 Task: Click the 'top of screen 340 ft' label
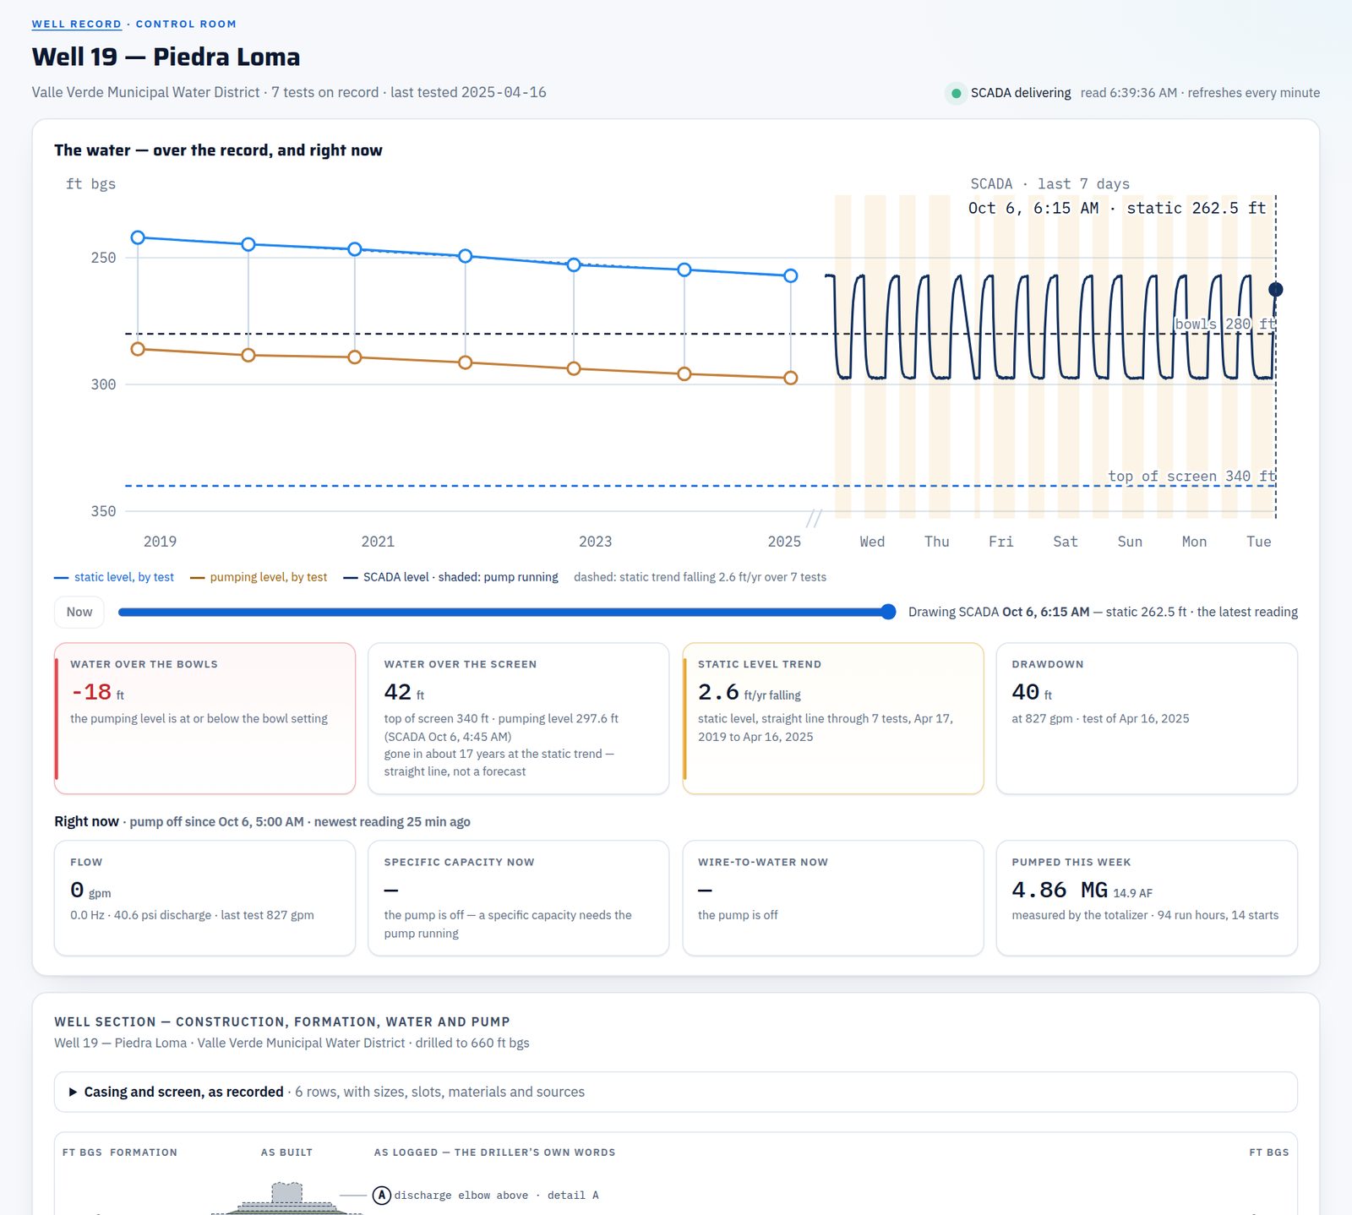[1191, 476]
